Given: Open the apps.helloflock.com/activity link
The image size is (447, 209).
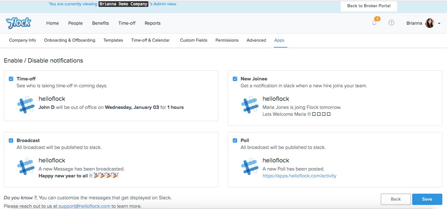Looking at the screenshot, I should pyautogui.click(x=299, y=176).
